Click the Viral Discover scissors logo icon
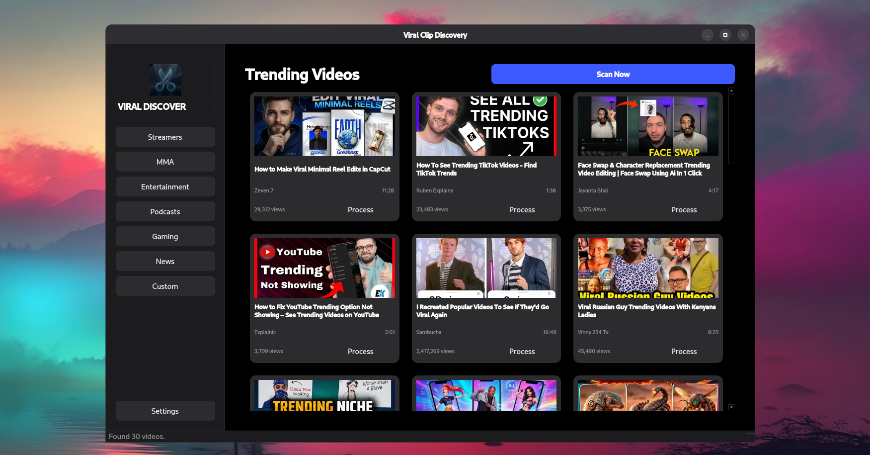The height and width of the screenshot is (455, 870). pos(165,80)
